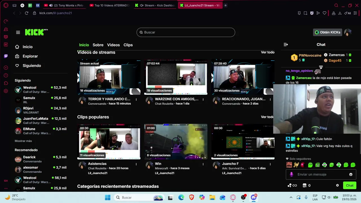Switch to the Sobre channel tab
361x203 pixels.
click(98, 45)
